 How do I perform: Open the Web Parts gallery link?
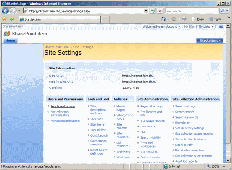(123, 151)
